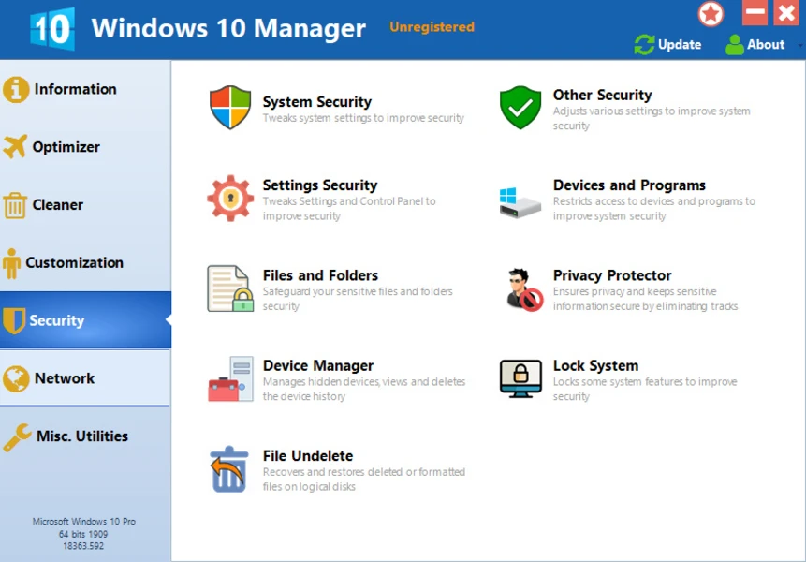This screenshot has width=806, height=562.
Task: Click 'Tweaks system settings to improve security' text
Action: pyautogui.click(x=363, y=118)
